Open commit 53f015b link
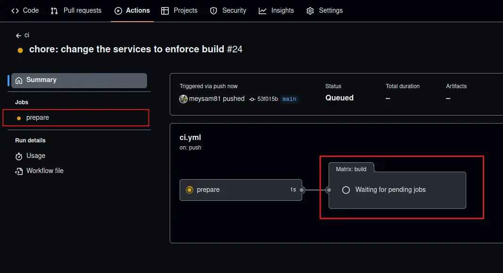Image resolution: width=503 pixels, height=273 pixels. click(267, 99)
